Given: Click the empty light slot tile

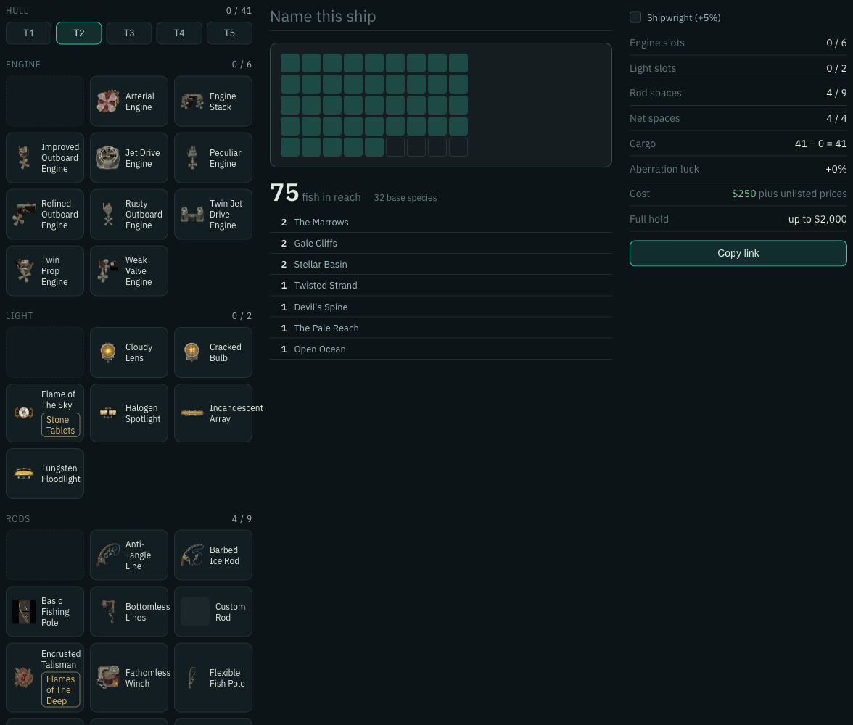Looking at the screenshot, I should (x=45, y=352).
